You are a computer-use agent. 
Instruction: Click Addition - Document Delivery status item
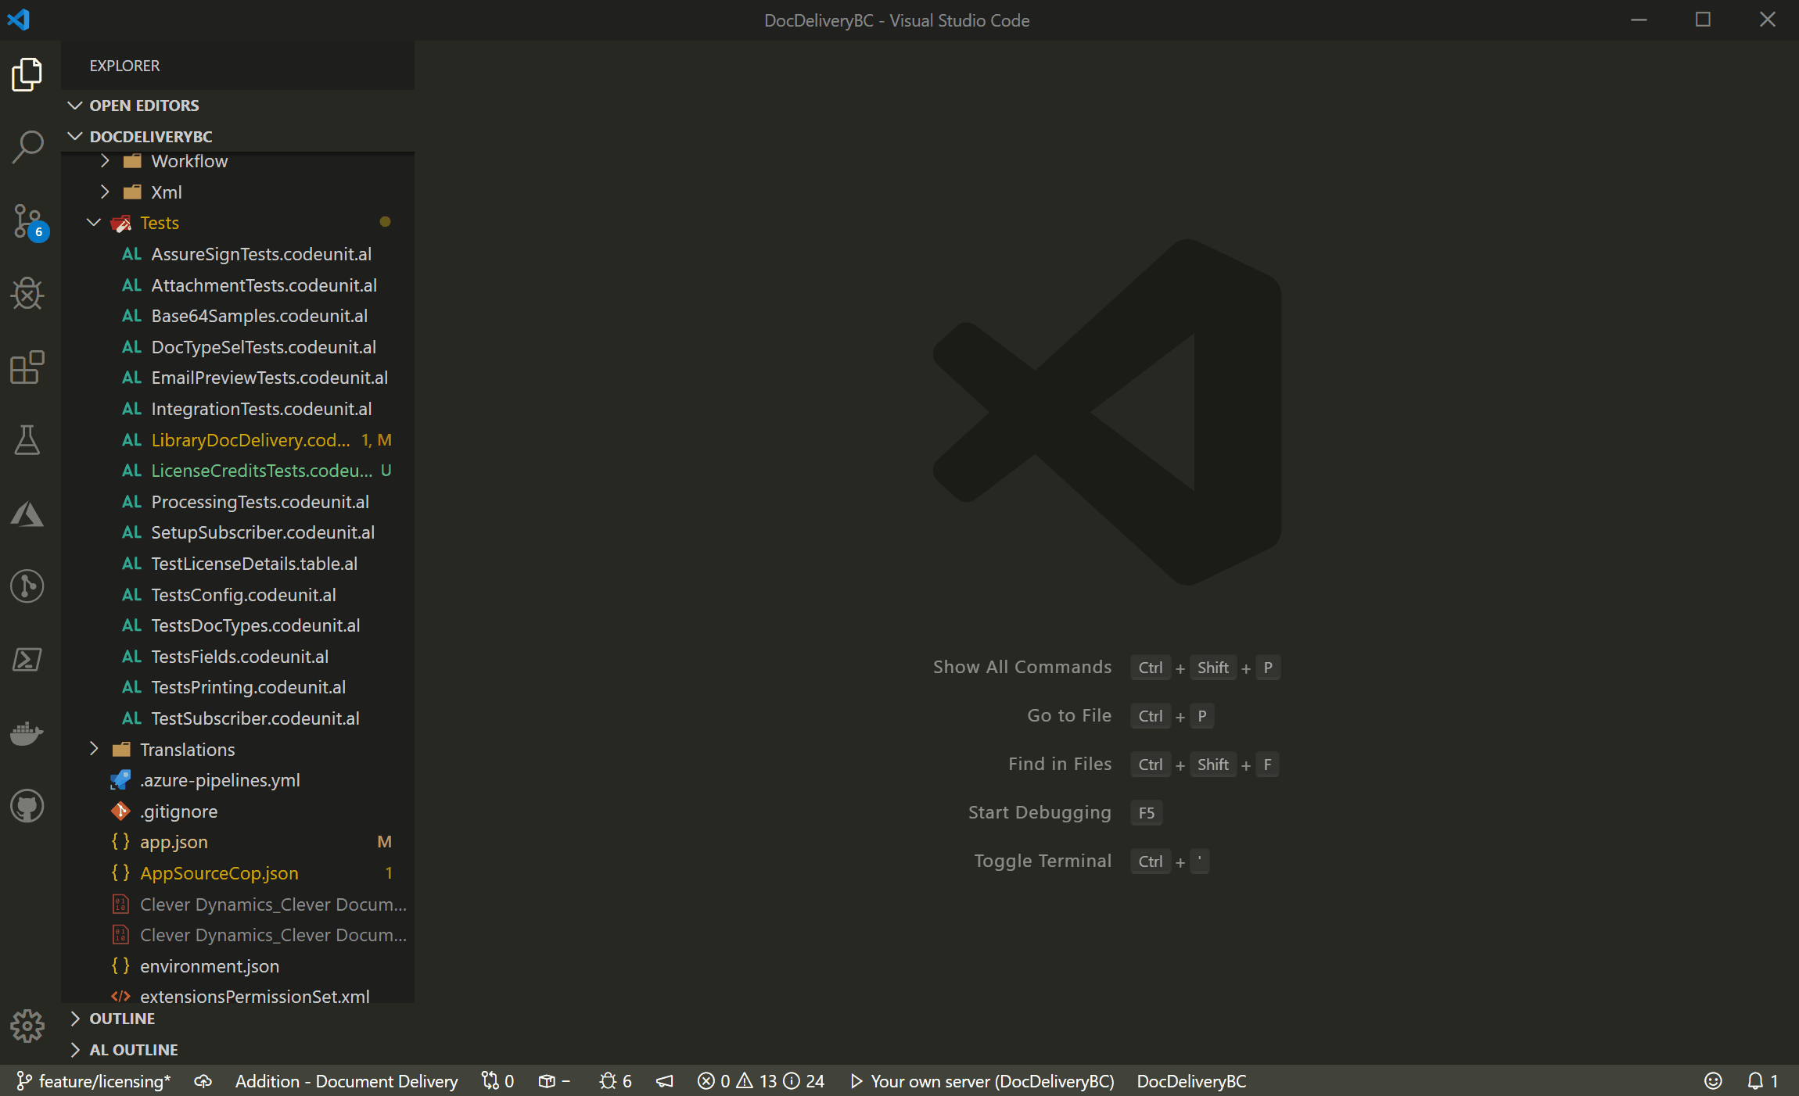[347, 1081]
